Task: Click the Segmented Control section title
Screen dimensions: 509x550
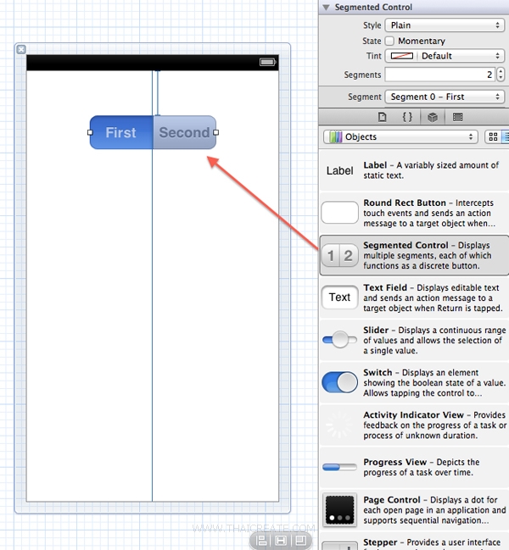Action: [x=373, y=8]
